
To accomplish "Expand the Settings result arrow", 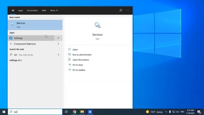I will click(58, 38).
